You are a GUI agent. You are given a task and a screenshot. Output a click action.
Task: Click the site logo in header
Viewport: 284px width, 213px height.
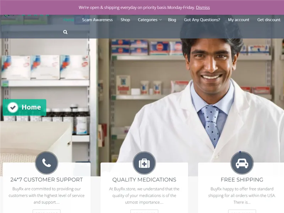click(26, 15)
